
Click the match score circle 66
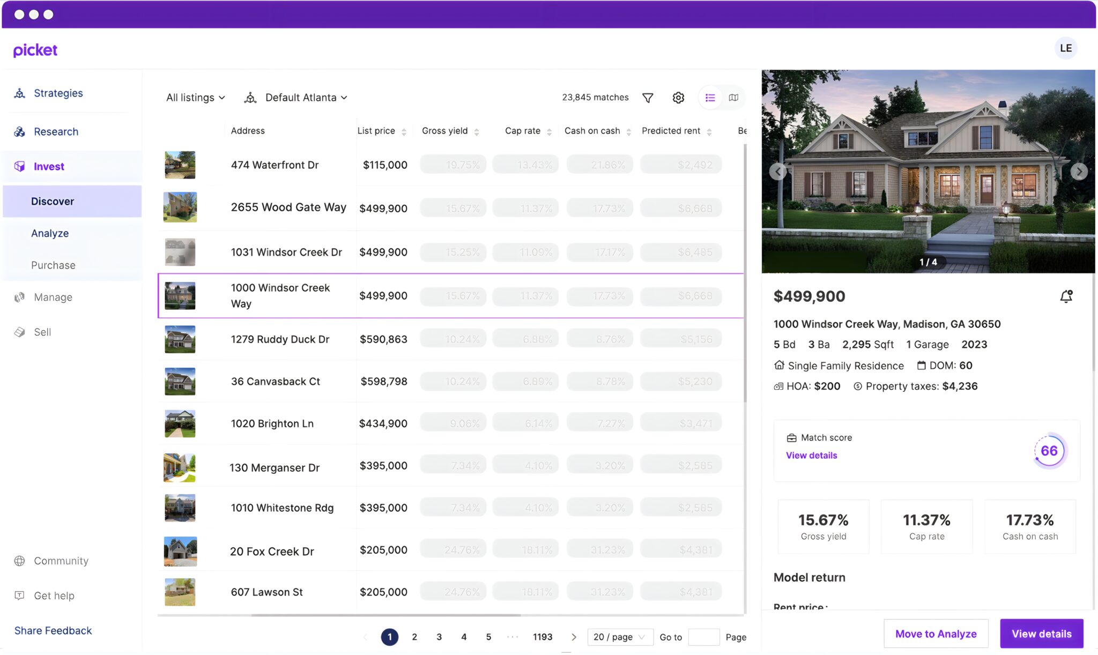tap(1049, 451)
